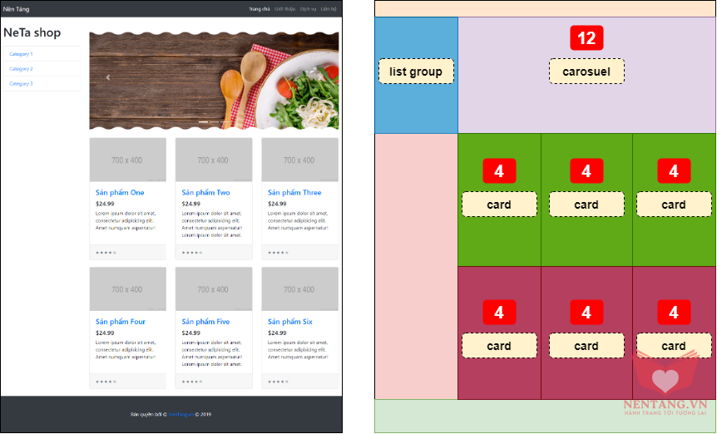The height and width of the screenshot is (434, 717).
Task: Click the Sản phẩm Four 700 x 400 image
Action: coord(127,289)
